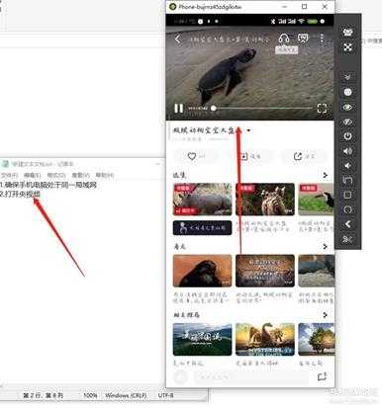Expand the video title description arrow

pyautogui.click(x=248, y=130)
